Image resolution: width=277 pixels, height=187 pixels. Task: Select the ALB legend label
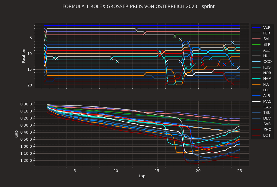pos(266,96)
